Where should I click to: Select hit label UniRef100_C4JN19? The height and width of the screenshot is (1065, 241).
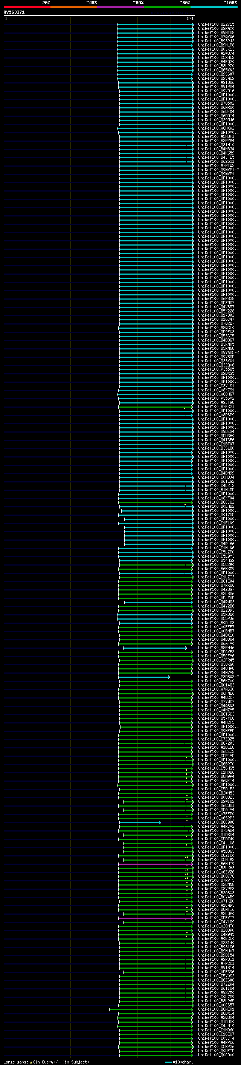(216, 1026)
